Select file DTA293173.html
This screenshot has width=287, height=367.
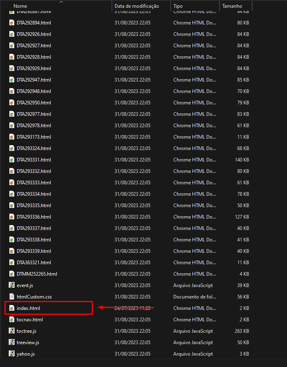(34, 137)
